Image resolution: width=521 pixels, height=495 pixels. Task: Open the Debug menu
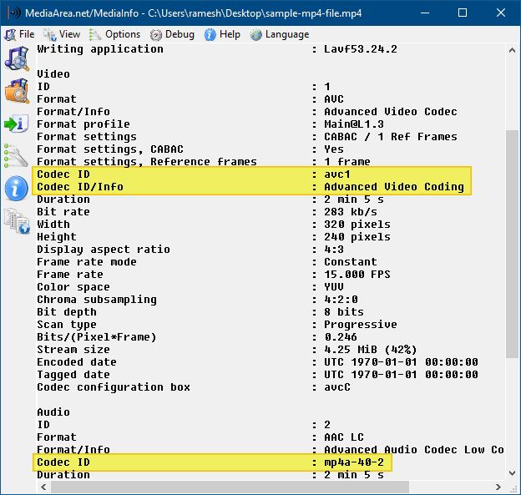click(x=172, y=34)
